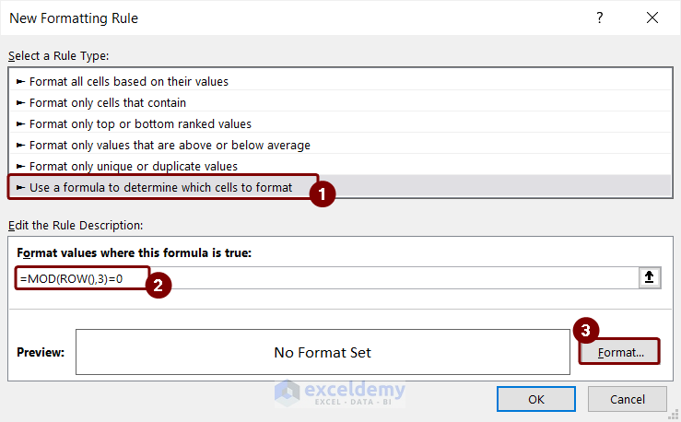The image size is (681, 422).
Task: Click the red step 2 badge
Action: tap(158, 286)
